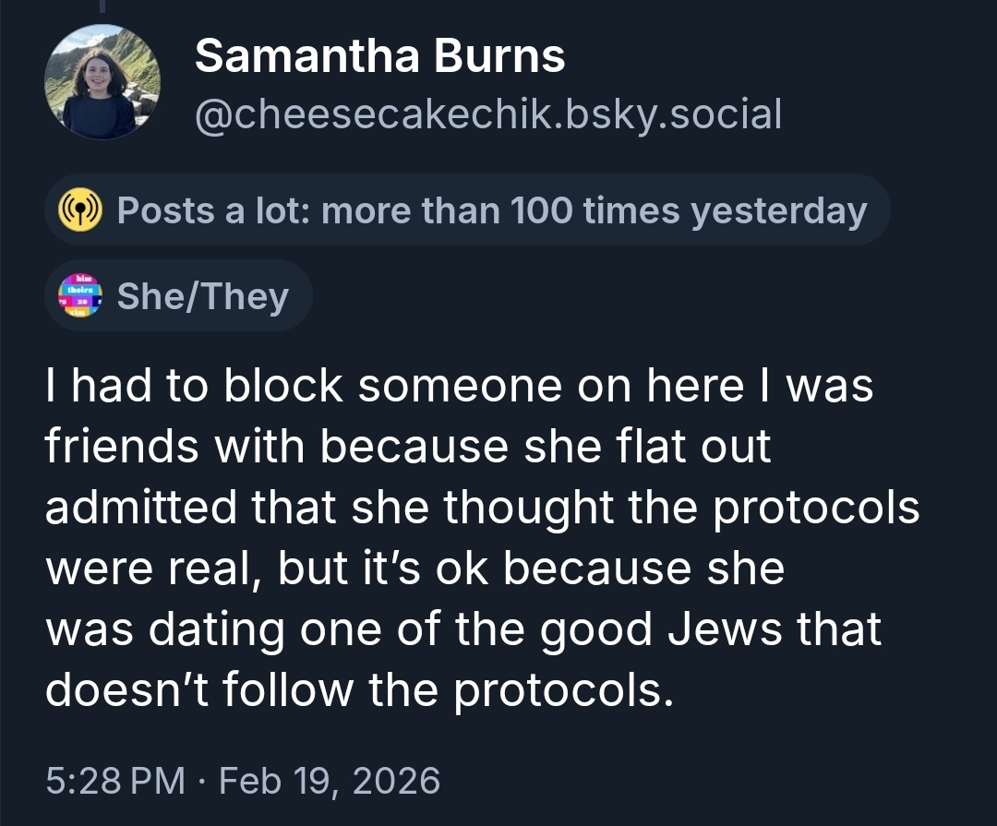Image resolution: width=997 pixels, height=826 pixels.
Task: Click the thread connector line above avatar
Action: coord(102,7)
